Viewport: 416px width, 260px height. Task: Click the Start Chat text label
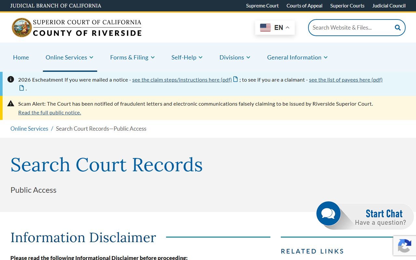pyautogui.click(x=384, y=214)
